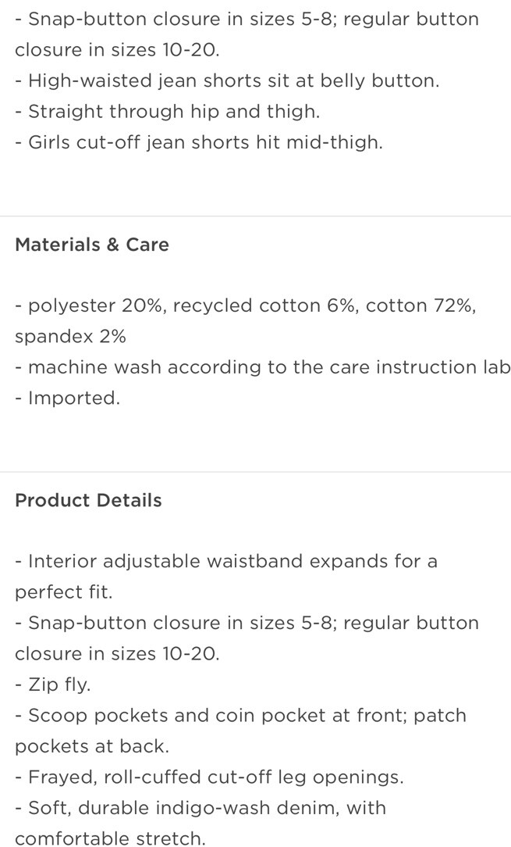
Task: Click the 'Imported.' bullet text
Action: tap(67, 398)
